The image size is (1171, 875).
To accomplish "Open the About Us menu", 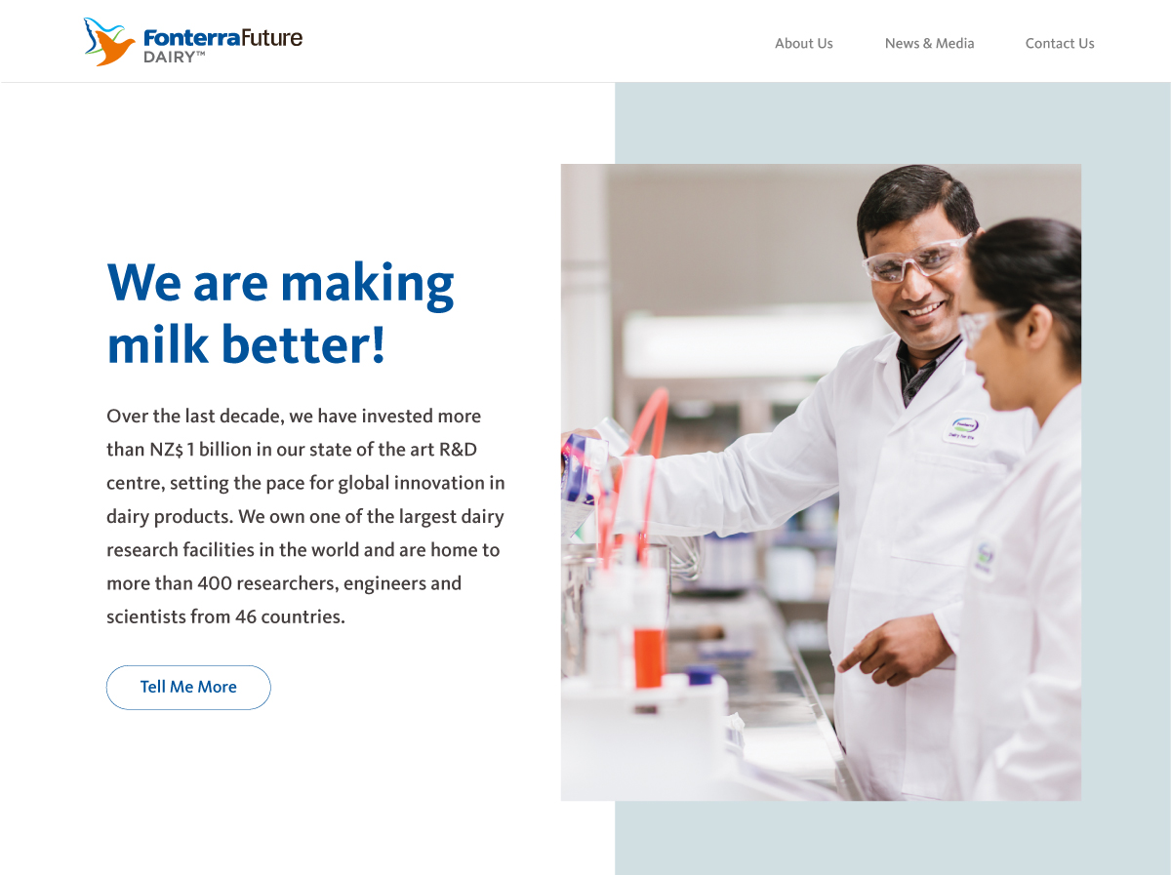I will [x=803, y=43].
